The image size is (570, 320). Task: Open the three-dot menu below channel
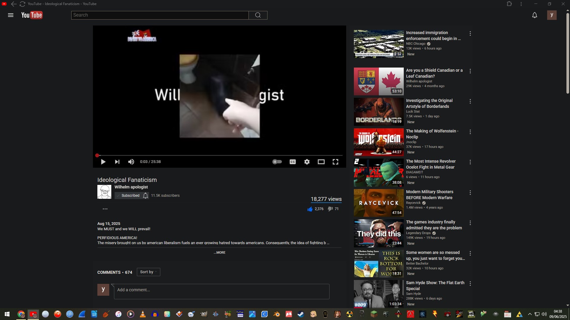pyautogui.click(x=105, y=209)
